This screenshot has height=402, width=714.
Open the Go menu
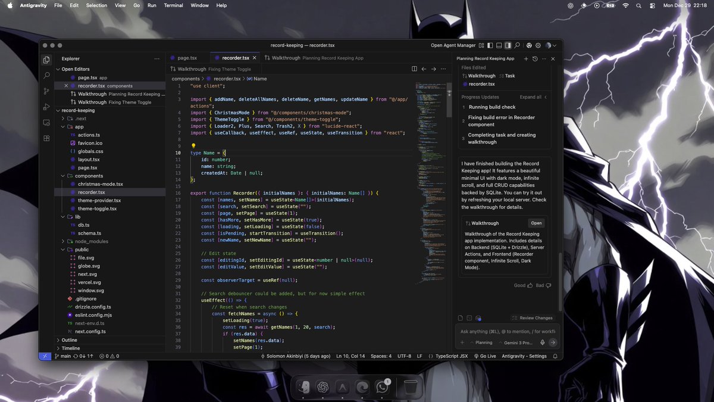pyautogui.click(x=137, y=5)
